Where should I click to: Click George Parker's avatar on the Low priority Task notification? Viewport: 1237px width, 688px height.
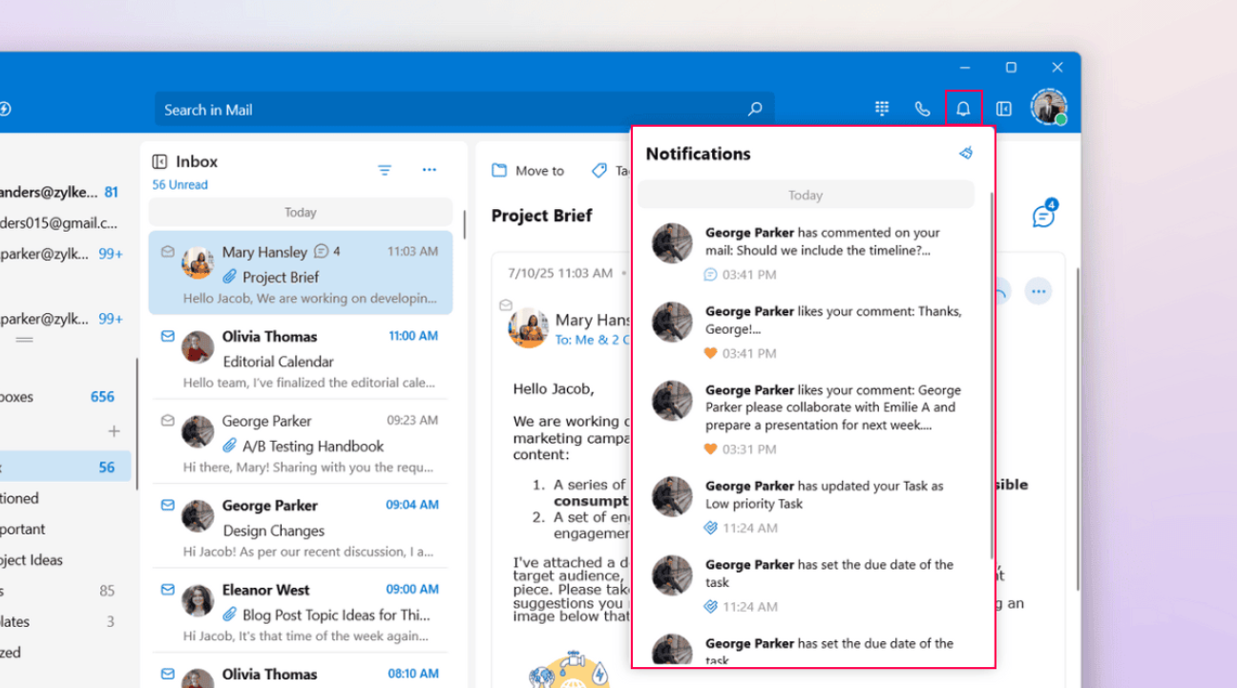tap(672, 496)
